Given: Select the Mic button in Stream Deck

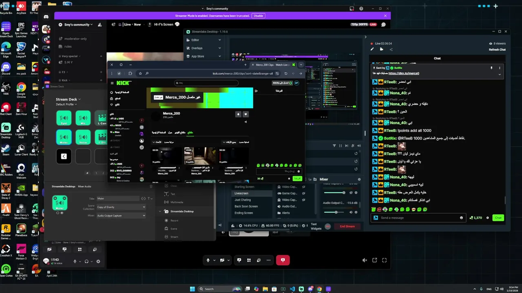Looking at the screenshot, I should (83, 118).
